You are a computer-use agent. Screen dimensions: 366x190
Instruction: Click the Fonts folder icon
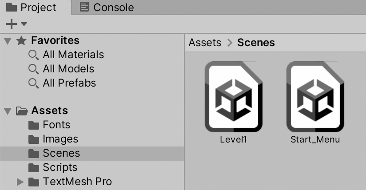point(34,125)
